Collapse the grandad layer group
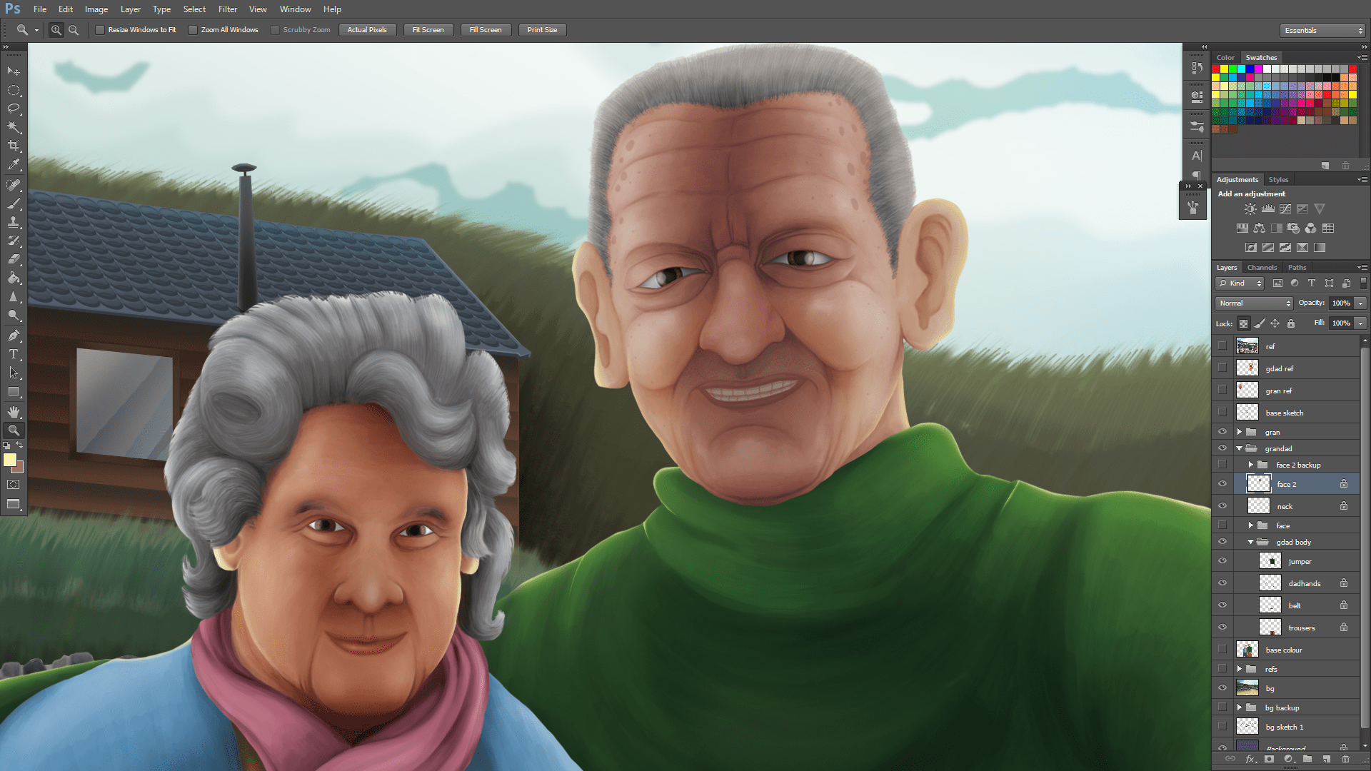The width and height of the screenshot is (1371, 771). tap(1240, 448)
